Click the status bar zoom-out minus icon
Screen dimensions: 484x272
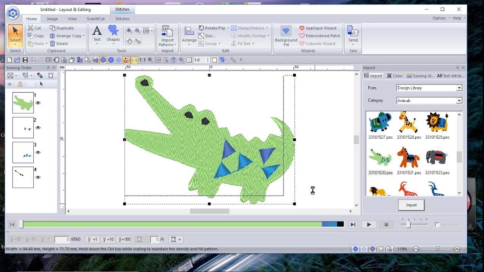[x=416, y=249]
